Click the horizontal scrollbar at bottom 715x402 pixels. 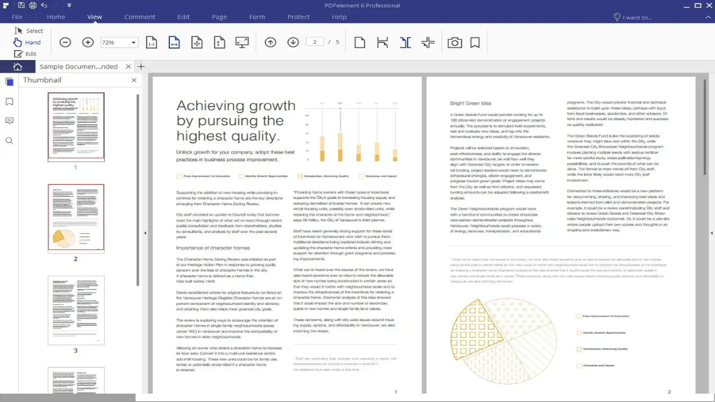68,398
